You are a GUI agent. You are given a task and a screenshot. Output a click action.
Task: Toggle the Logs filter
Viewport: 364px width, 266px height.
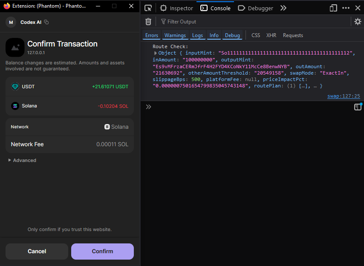point(197,35)
